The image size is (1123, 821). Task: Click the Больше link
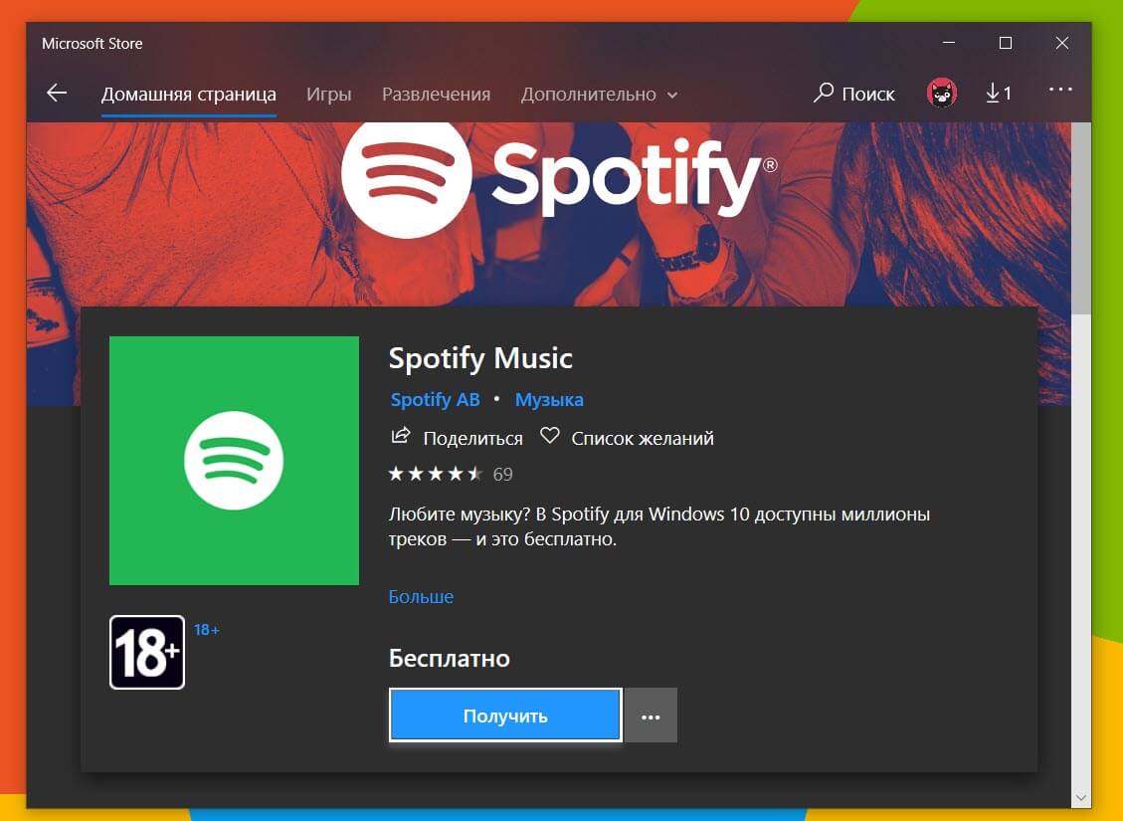point(421,597)
